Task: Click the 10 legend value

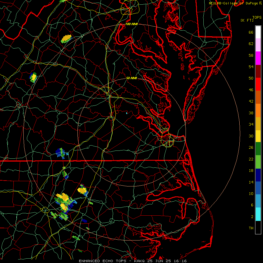Action: coord(251,193)
